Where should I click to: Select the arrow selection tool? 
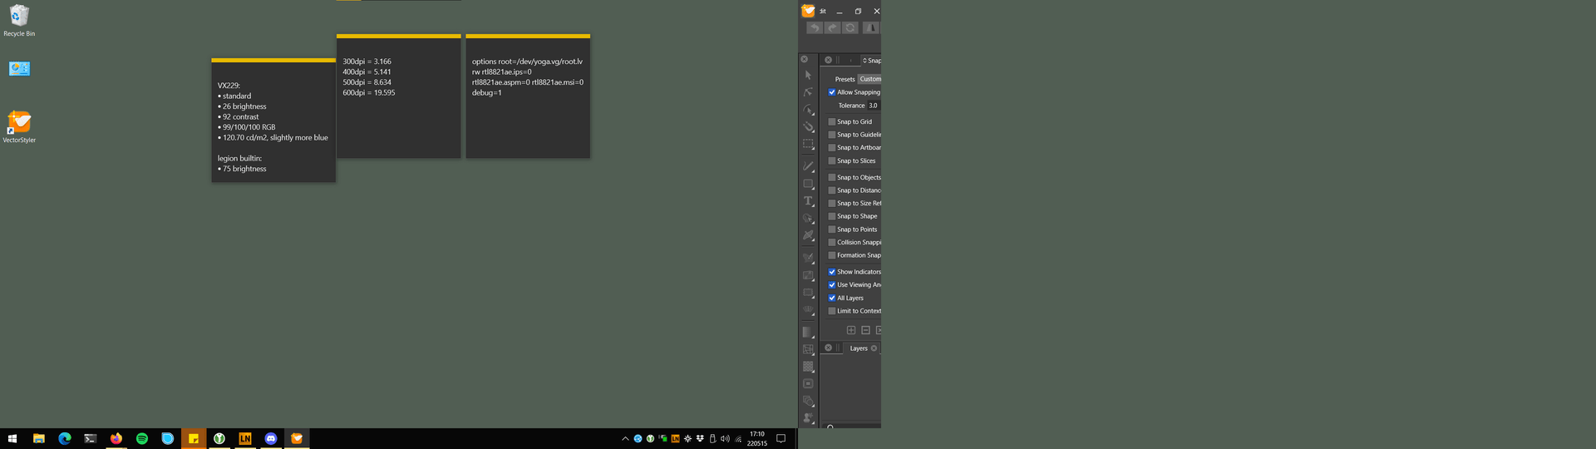point(808,75)
